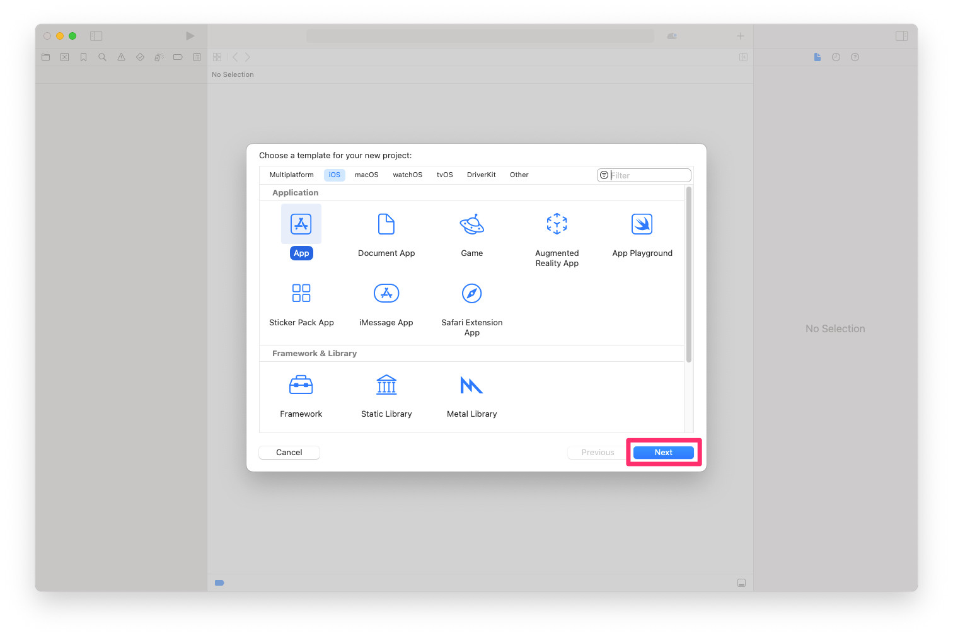This screenshot has height=638, width=953.
Task: Select the Framework template
Action: (x=301, y=385)
